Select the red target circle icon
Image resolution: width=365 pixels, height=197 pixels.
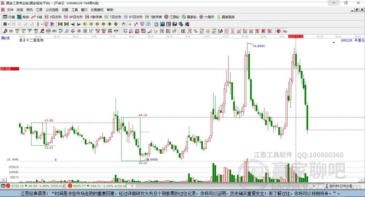point(73,31)
